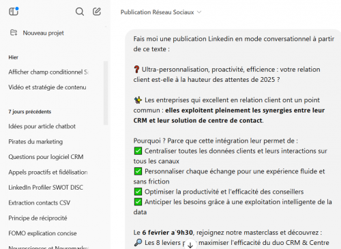The height and width of the screenshot is (249, 341).
Task: Open chat LinkedIn Profiler SWOT DISC
Action: click(46, 188)
